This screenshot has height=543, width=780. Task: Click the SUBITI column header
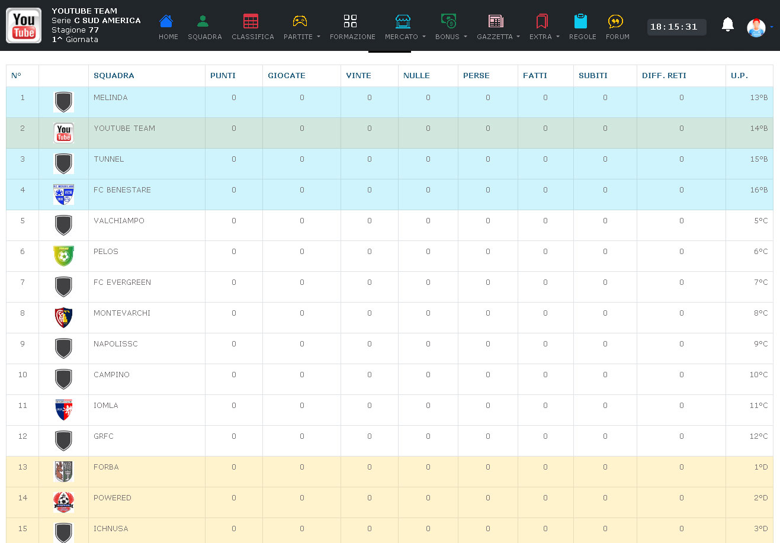coord(593,76)
